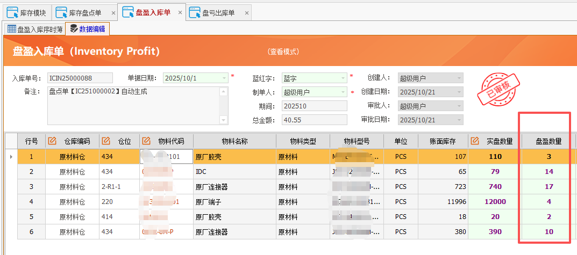Click the 实盘数量 value 740

[x=495, y=187]
